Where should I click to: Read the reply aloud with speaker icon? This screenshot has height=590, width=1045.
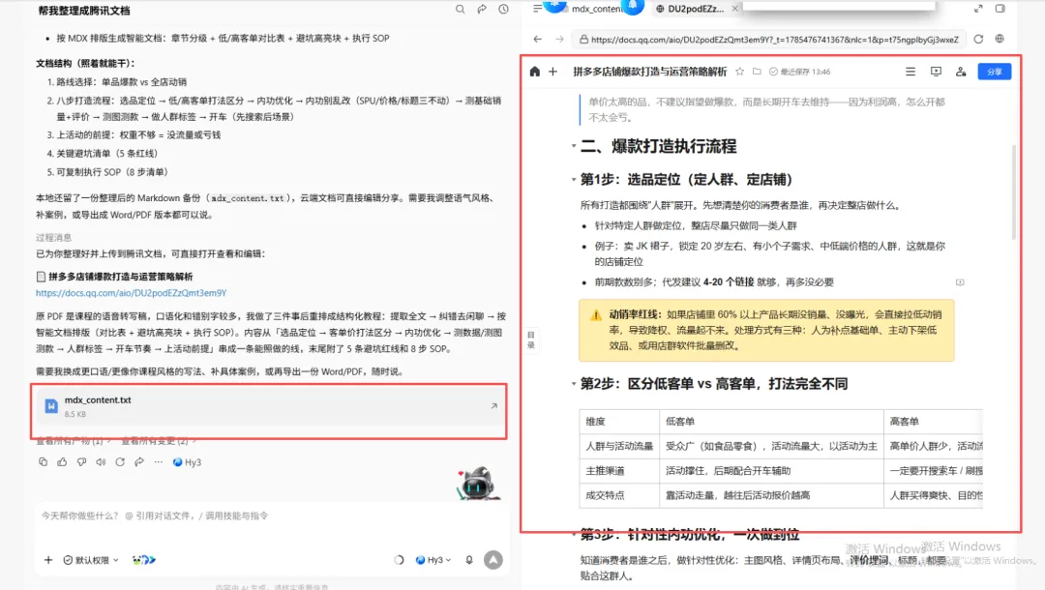coord(101,462)
